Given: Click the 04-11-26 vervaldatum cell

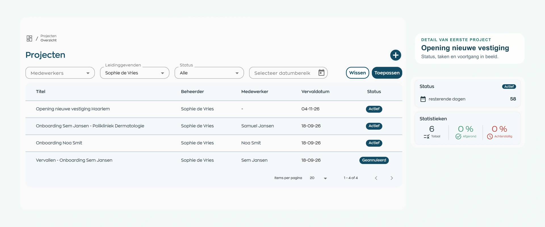Looking at the screenshot, I should pyautogui.click(x=310, y=109).
